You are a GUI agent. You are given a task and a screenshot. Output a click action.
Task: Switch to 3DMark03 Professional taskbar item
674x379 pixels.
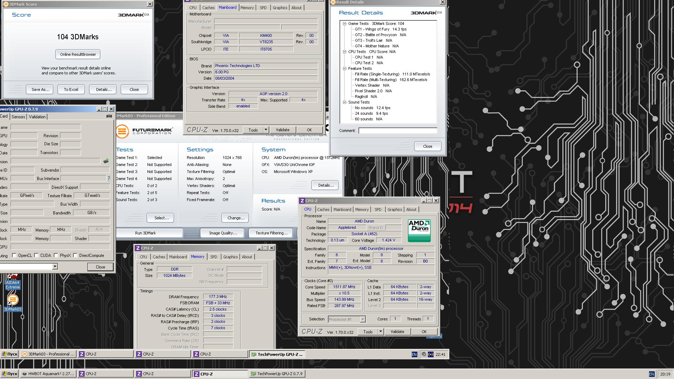(48, 354)
